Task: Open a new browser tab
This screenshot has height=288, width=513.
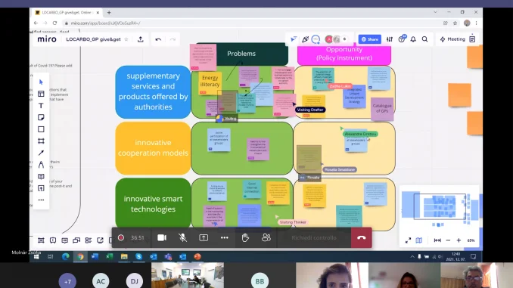Action: (109, 12)
